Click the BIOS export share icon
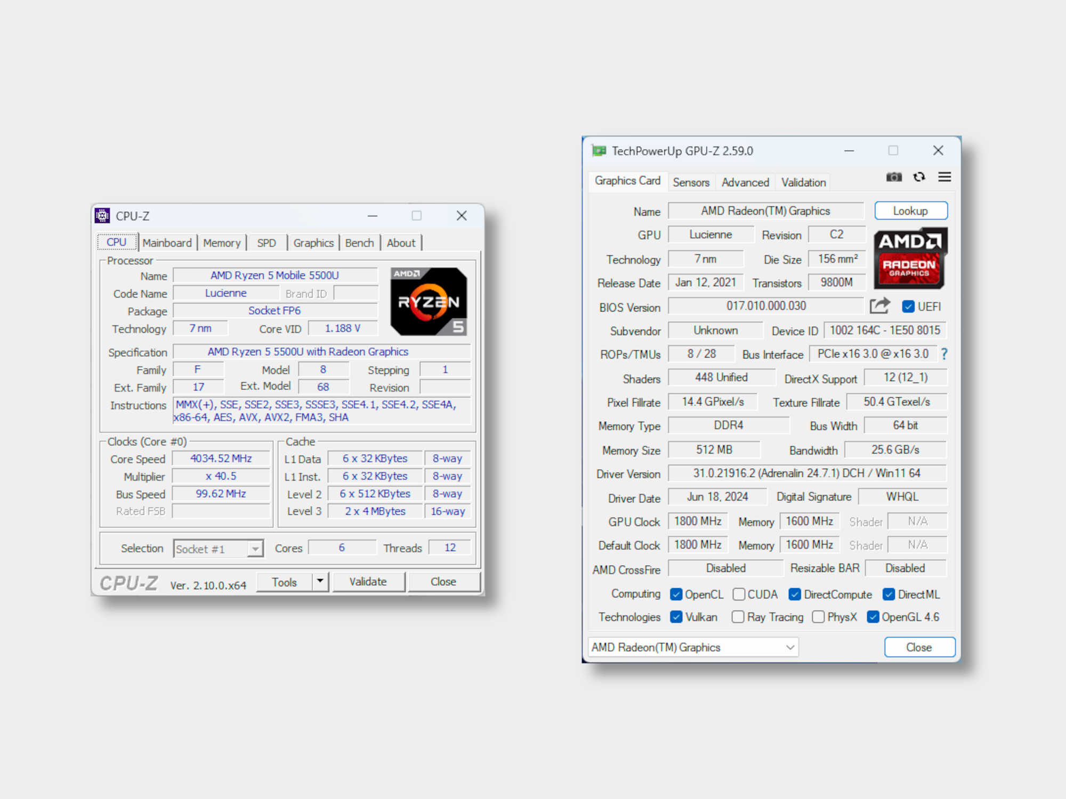Image resolution: width=1066 pixels, height=799 pixels. tap(879, 306)
